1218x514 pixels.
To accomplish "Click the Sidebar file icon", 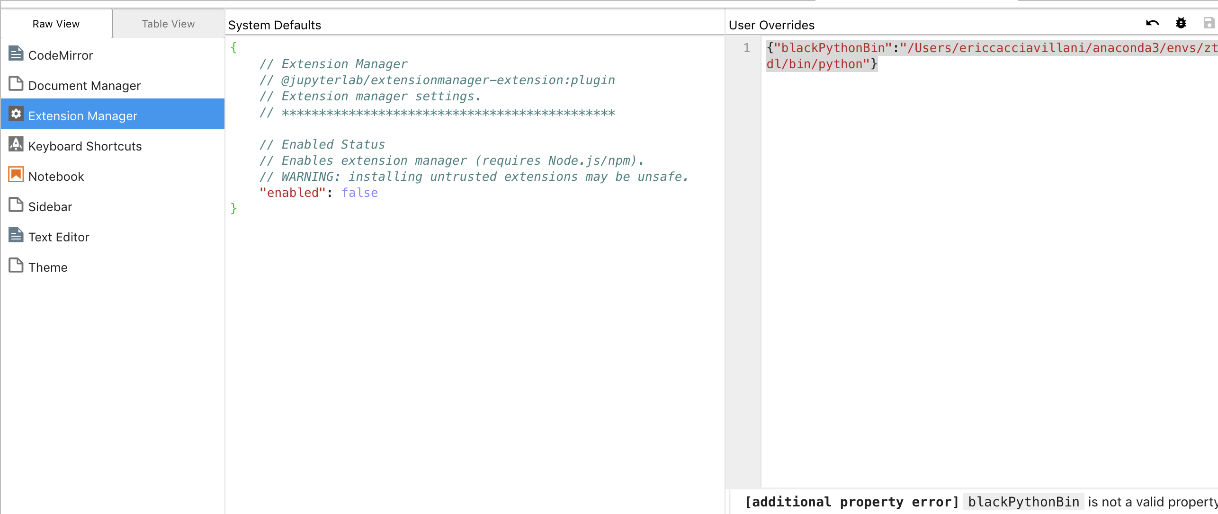I will click(x=16, y=205).
